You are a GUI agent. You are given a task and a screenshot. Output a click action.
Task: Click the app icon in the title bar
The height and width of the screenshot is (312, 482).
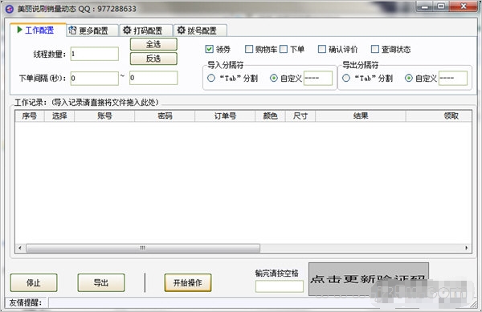(10, 9)
